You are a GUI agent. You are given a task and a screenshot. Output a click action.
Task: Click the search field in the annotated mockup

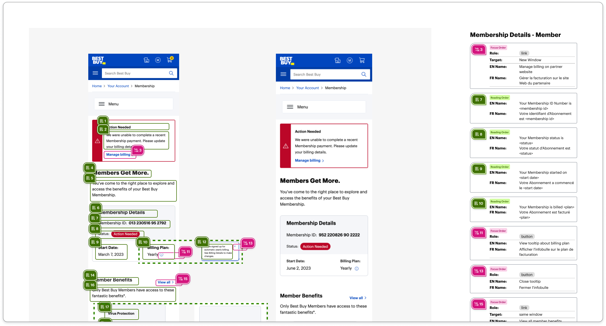139,73
